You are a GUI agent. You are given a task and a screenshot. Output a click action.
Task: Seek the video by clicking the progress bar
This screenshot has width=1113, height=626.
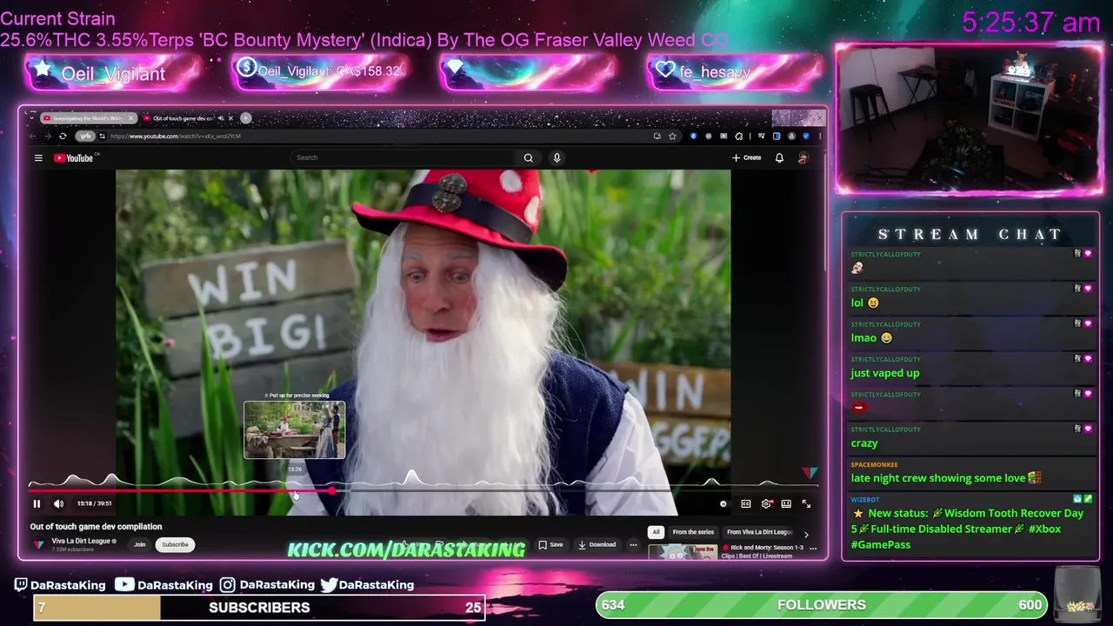422,491
